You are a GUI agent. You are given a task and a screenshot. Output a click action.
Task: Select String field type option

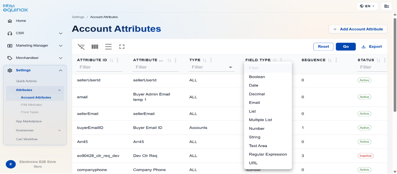pos(268,137)
